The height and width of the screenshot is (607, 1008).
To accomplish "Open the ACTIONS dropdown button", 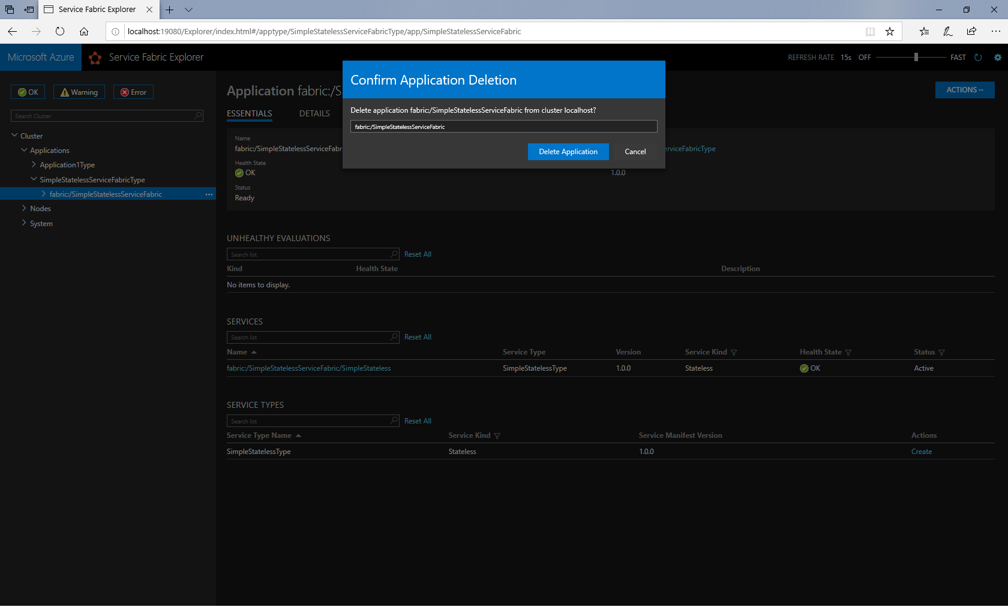I will point(965,90).
